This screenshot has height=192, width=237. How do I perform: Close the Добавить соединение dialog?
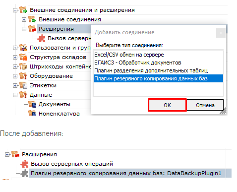point(221,33)
